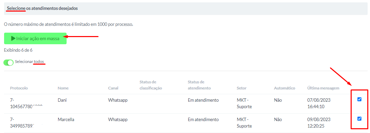
Task: Click the 07/08/2023 16:44:10 timestamp cell
Action: pos(319,103)
